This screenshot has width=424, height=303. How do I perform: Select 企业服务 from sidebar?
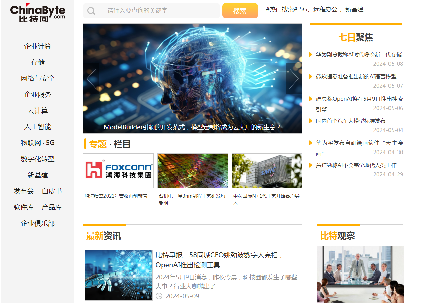[38, 95]
